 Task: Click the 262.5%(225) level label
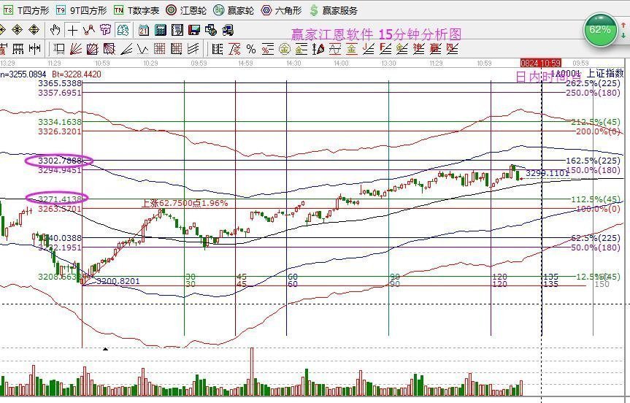click(x=593, y=83)
